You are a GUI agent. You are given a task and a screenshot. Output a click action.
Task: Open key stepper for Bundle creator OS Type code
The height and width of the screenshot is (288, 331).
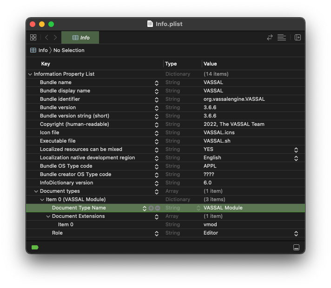[157, 175]
